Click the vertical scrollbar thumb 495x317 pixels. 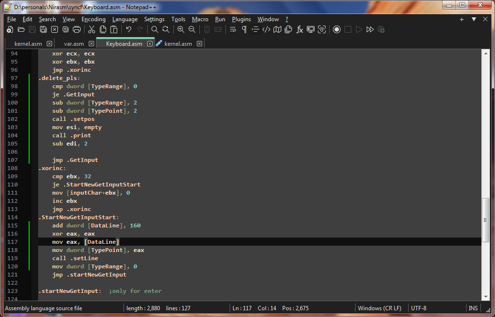point(485,220)
